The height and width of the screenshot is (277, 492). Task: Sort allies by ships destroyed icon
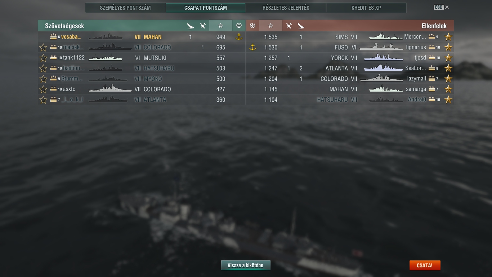coord(191,26)
